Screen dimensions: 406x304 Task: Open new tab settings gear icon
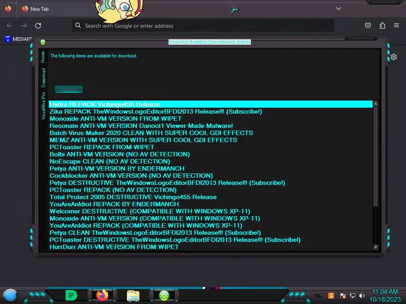(x=394, y=57)
